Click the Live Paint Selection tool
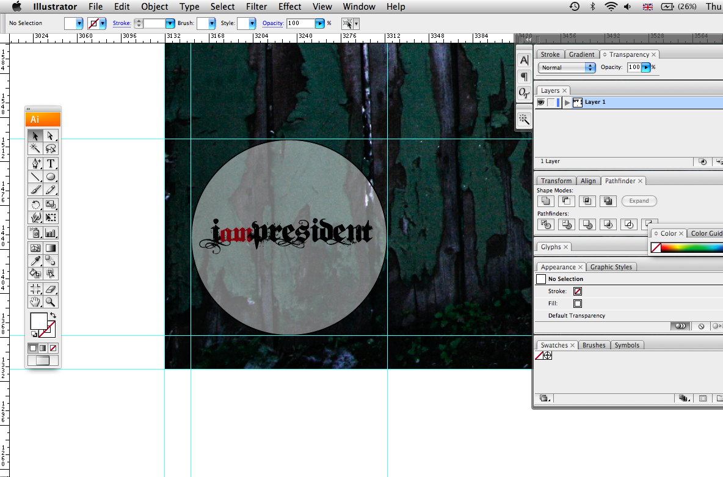This screenshot has height=477, width=723. click(x=50, y=274)
